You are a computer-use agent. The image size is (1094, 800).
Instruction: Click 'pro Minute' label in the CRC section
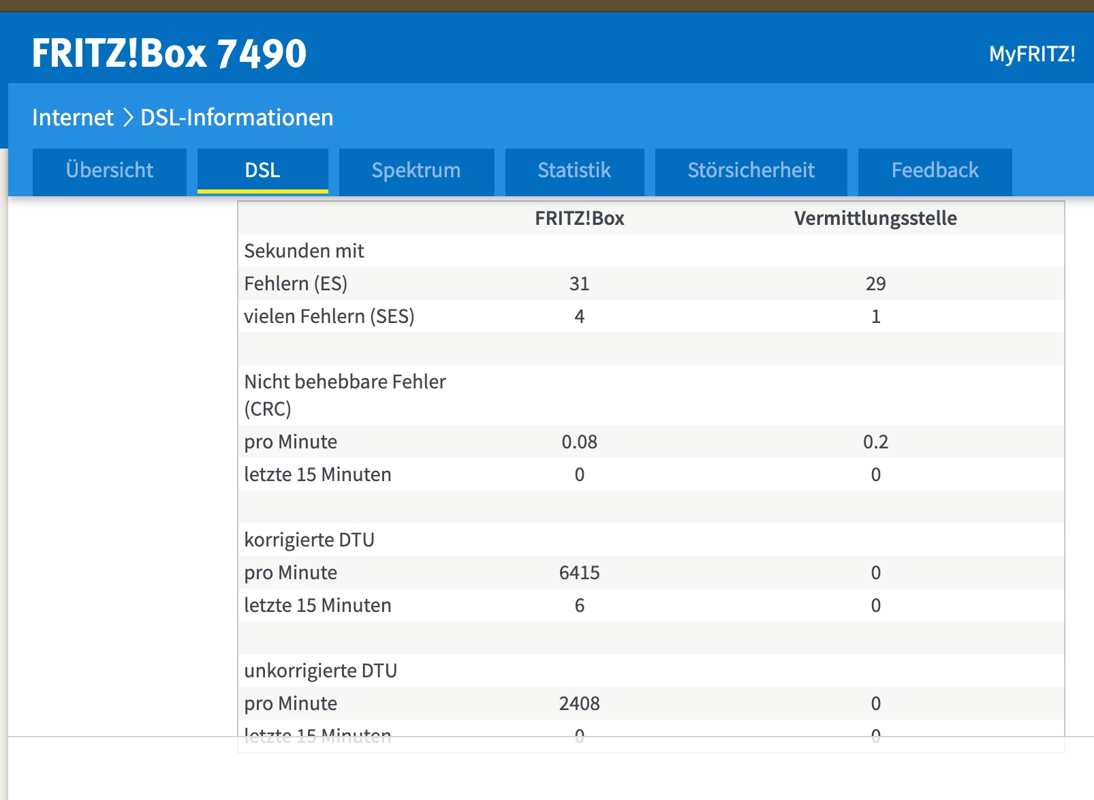click(291, 442)
